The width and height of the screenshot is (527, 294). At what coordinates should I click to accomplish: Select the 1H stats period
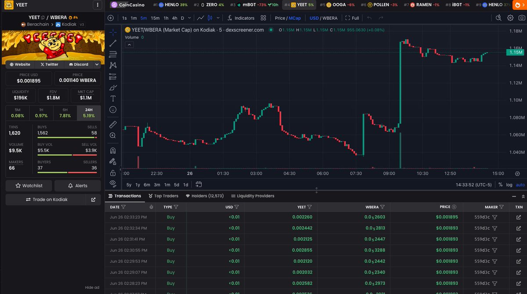(x=41, y=113)
